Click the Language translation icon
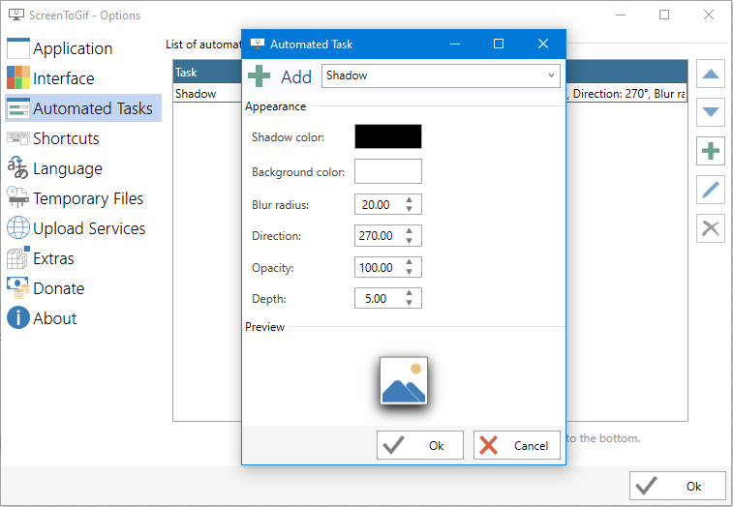 pyautogui.click(x=18, y=167)
